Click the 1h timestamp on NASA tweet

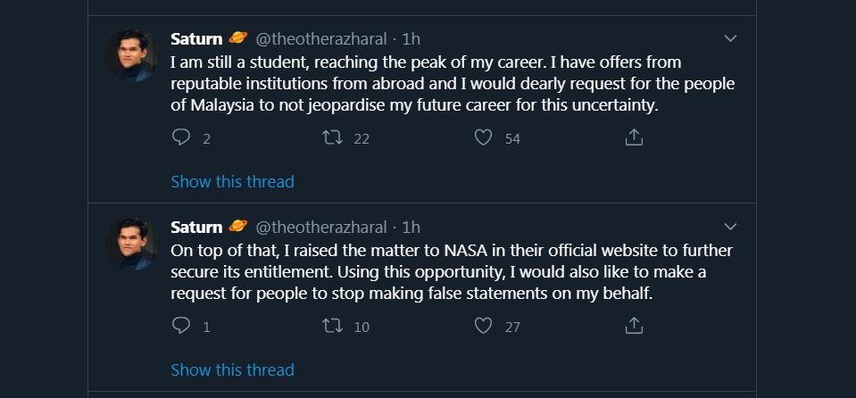(411, 228)
